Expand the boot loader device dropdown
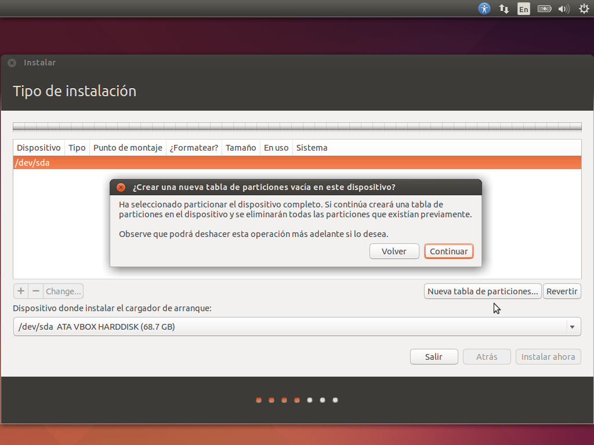 click(x=572, y=327)
